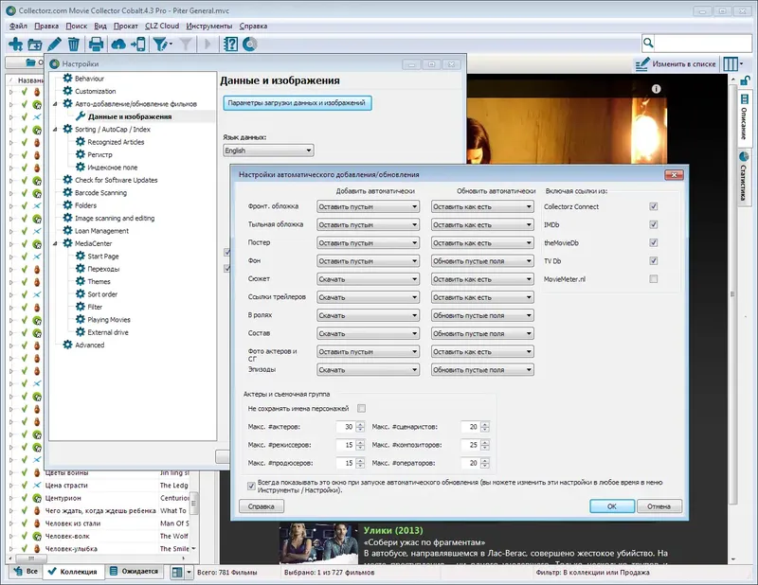Click the Filter funnel toolbar icon
The height and width of the screenshot is (585, 758).
tap(162, 44)
